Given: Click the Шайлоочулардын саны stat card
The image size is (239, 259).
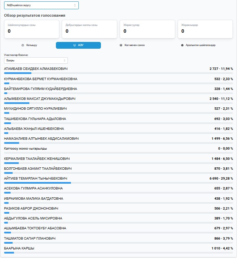Looking at the screenshot, I should coord(32,29).
